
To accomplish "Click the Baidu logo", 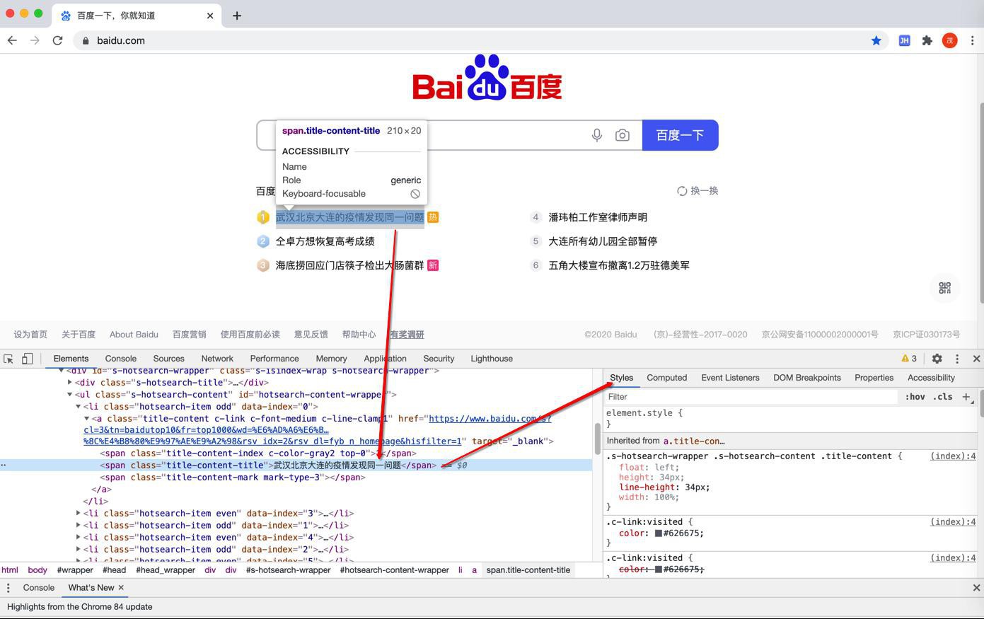I will tap(487, 78).
